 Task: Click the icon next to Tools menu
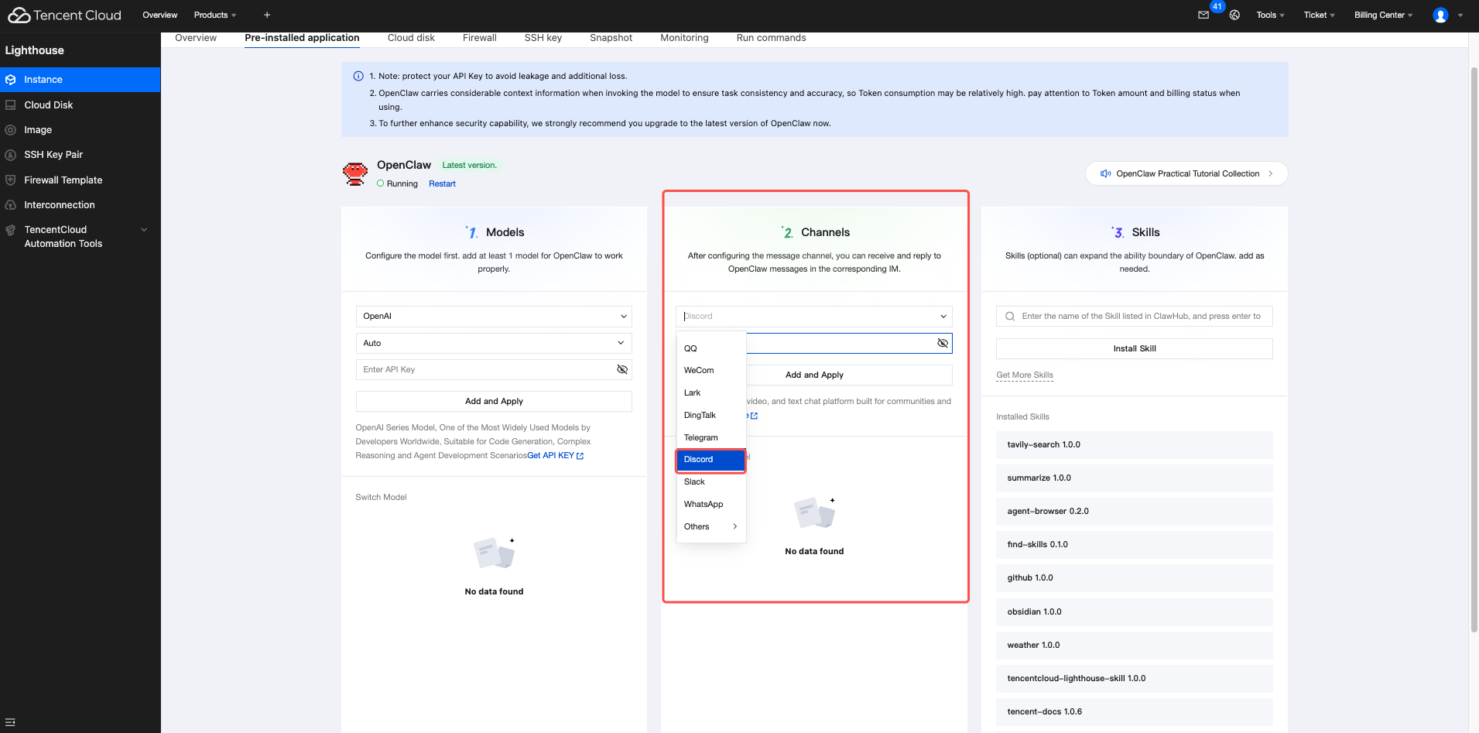pyautogui.click(x=1234, y=15)
